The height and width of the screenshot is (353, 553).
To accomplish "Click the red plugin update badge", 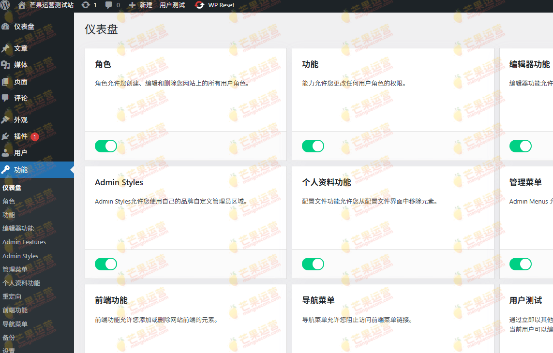I will pos(34,137).
